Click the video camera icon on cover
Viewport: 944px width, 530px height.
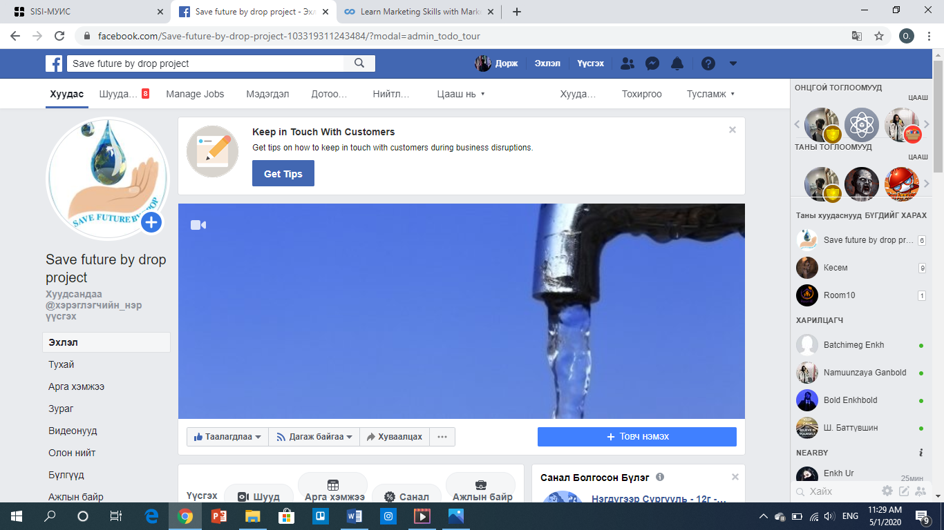pos(198,225)
